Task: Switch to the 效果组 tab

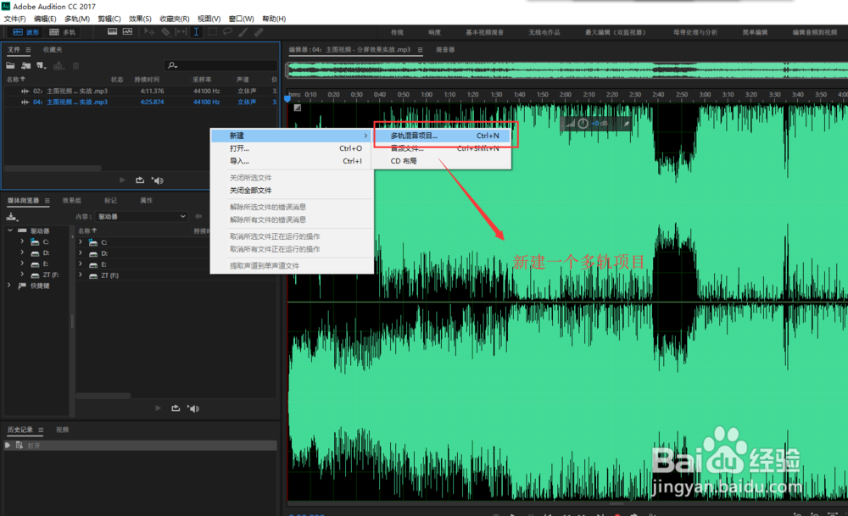Action: tap(71, 201)
